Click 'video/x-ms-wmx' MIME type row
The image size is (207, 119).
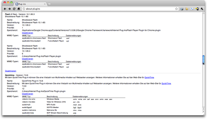point(29,99)
